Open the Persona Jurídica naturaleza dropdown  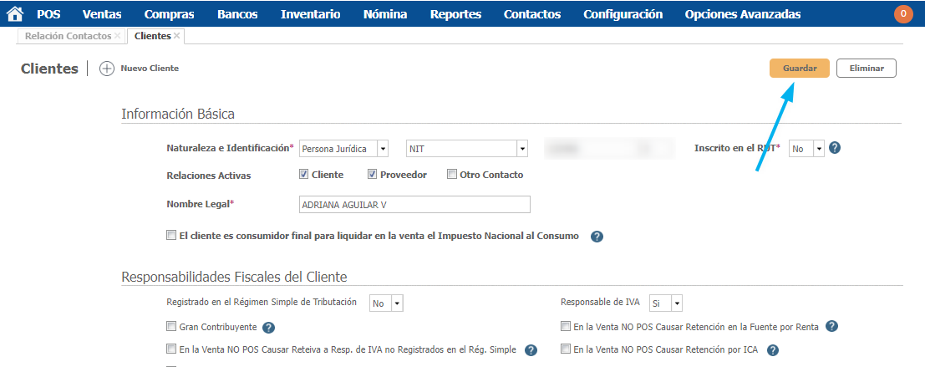tap(343, 149)
